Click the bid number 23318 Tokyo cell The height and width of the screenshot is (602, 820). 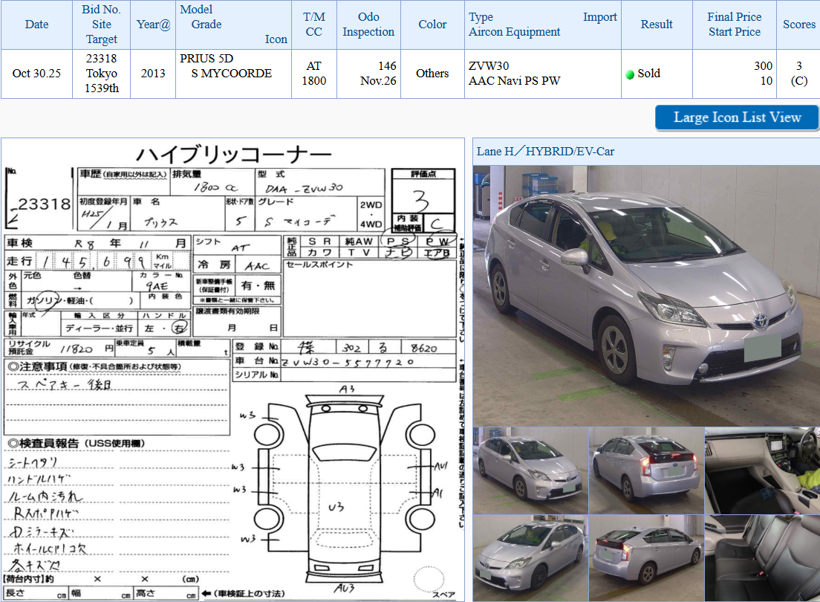pyautogui.click(x=102, y=74)
